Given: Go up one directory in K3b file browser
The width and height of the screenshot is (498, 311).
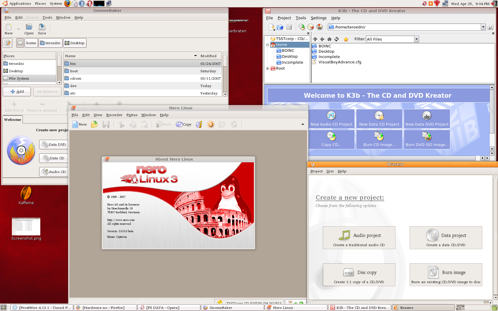Looking at the screenshot, I should click(x=315, y=39).
